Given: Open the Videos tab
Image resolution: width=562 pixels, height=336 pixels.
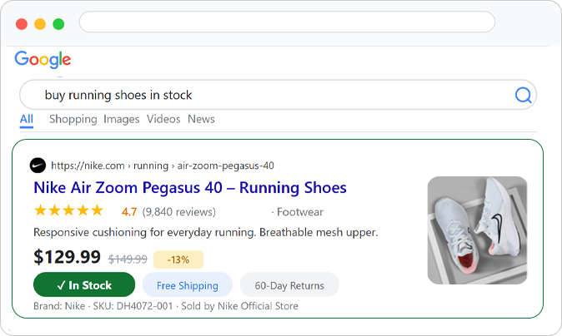Looking at the screenshot, I should point(163,119).
